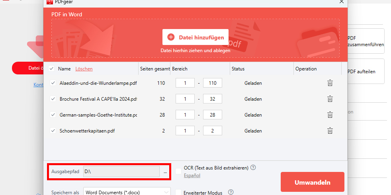Delete Schoenwetterkapitaen.pdf using trash icon
Screen dimensions: 391x195
point(330,131)
